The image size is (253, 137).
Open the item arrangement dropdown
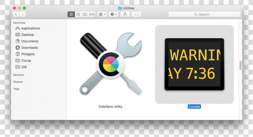(102, 14)
